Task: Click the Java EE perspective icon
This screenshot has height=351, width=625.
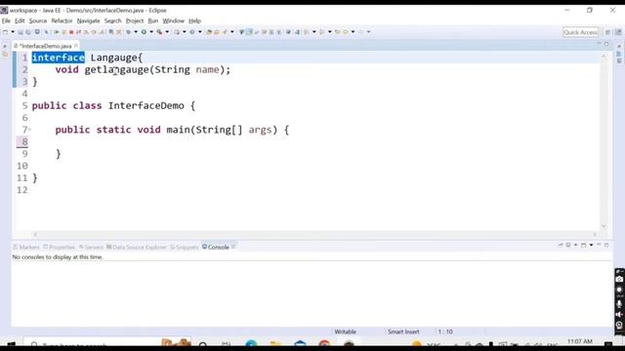Action: pos(618,32)
